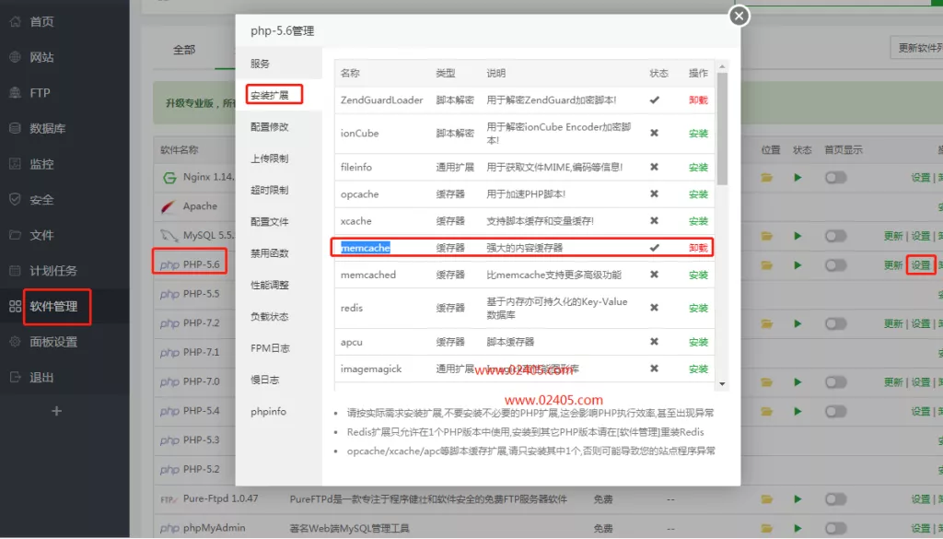Toggle homepage display for PHP-5.6 row
The image size is (943, 539).
[835, 265]
